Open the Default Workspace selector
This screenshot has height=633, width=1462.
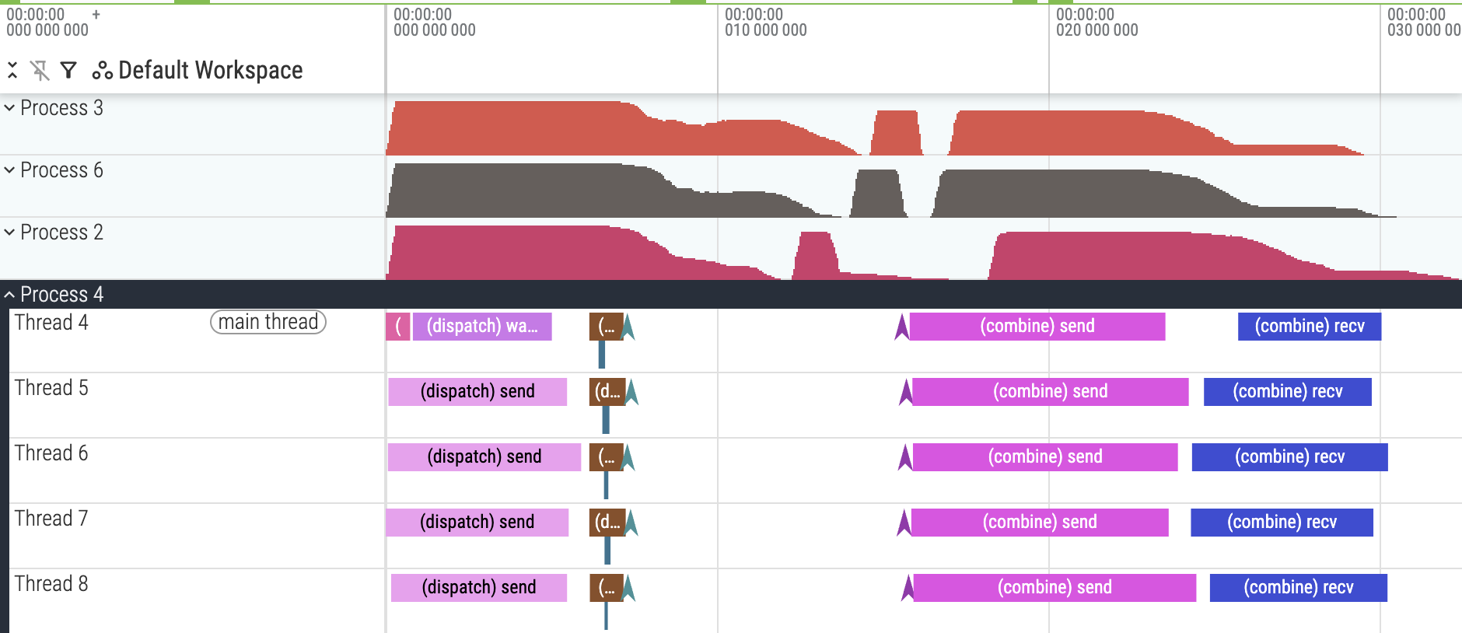click(210, 71)
